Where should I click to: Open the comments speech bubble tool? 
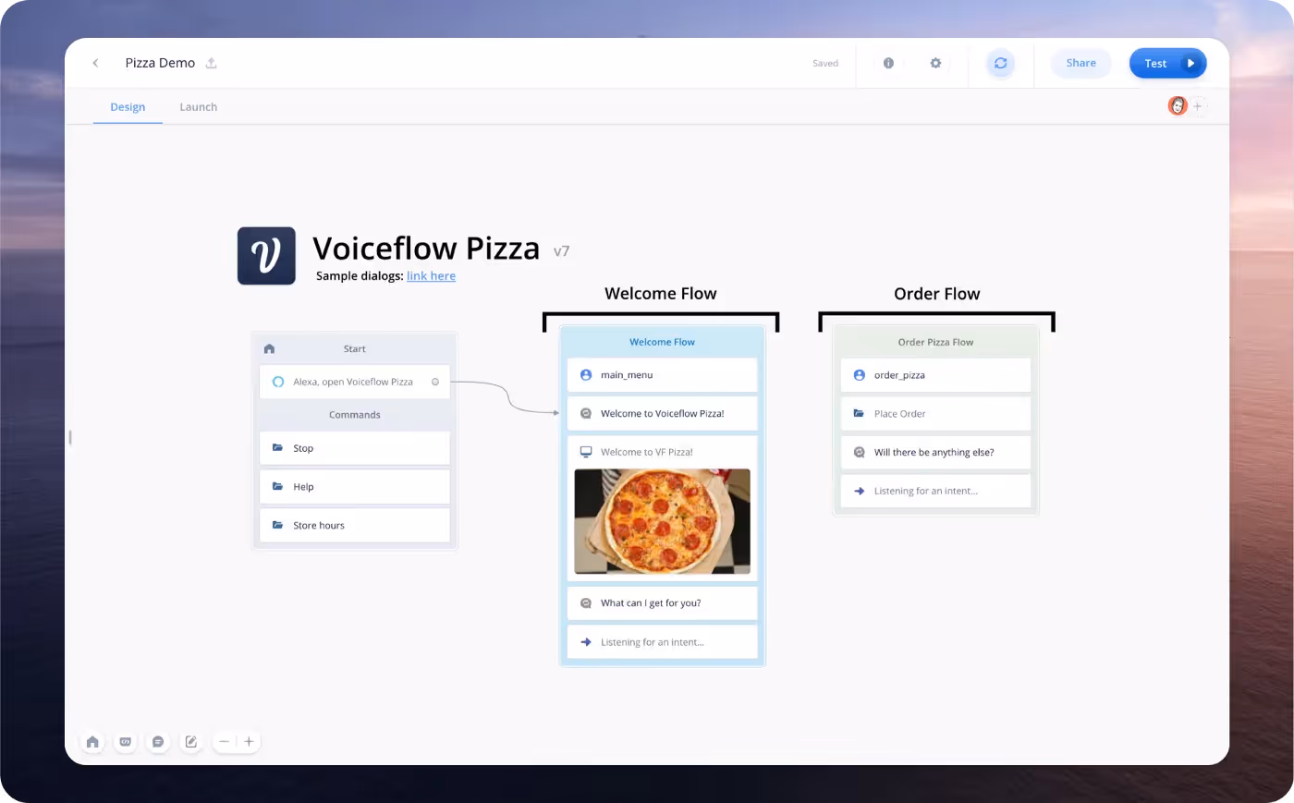pos(158,742)
